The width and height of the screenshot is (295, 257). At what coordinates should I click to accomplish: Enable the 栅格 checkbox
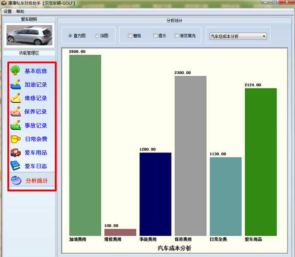pos(130,35)
